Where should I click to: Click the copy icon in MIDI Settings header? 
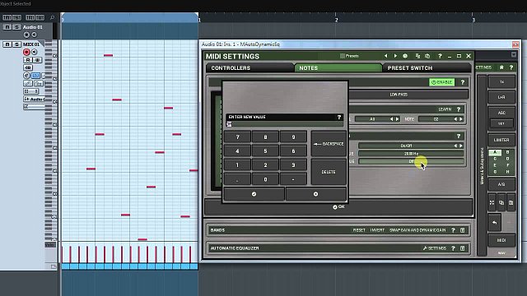(x=417, y=56)
